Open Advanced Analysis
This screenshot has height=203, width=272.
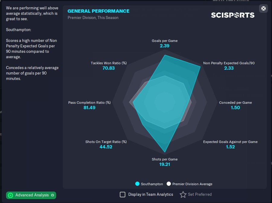click(x=32, y=195)
